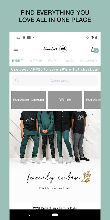Select the YOUTH tab
Viewport: 110px width, 220px height.
tap(70, 61)
